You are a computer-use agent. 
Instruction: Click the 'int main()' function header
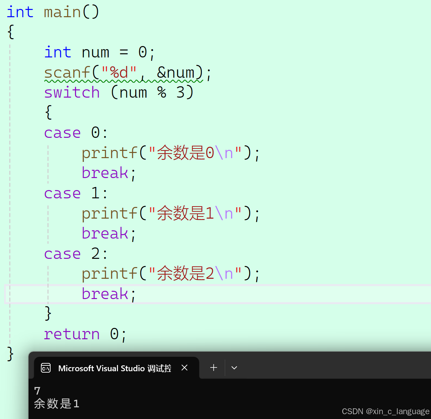(x=53, y=12)
